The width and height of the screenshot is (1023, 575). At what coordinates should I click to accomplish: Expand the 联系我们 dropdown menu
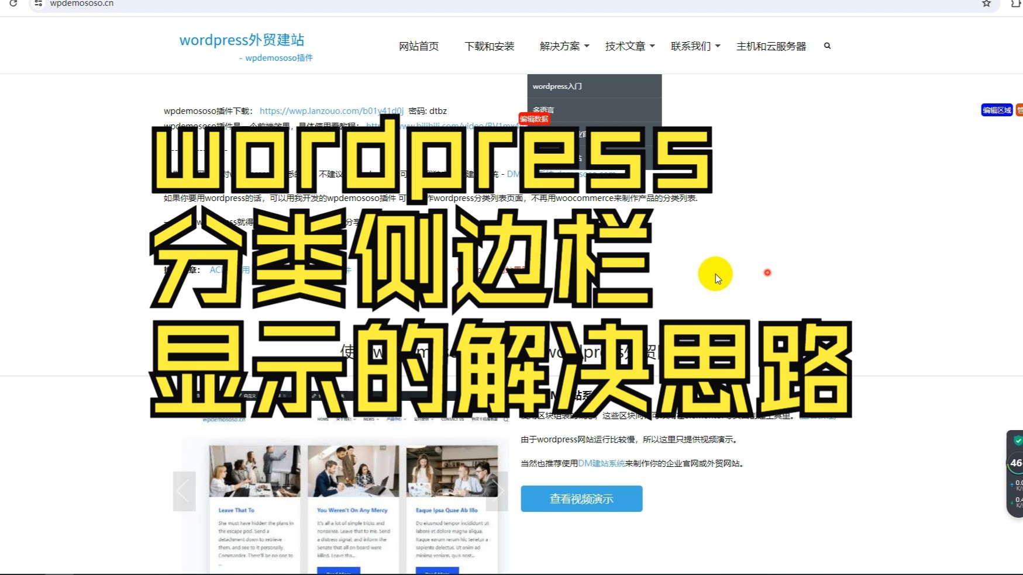[695, 46]
